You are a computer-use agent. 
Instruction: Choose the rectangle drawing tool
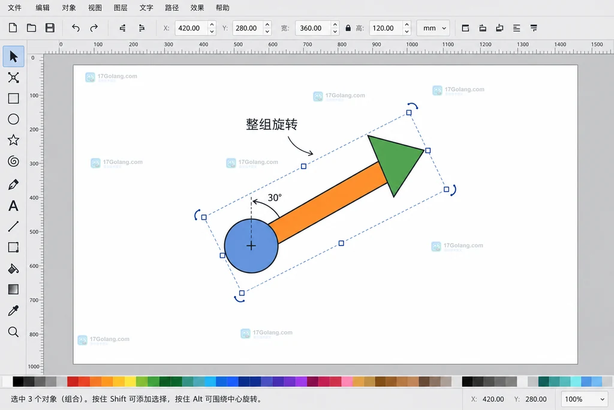tap(13, 98)
